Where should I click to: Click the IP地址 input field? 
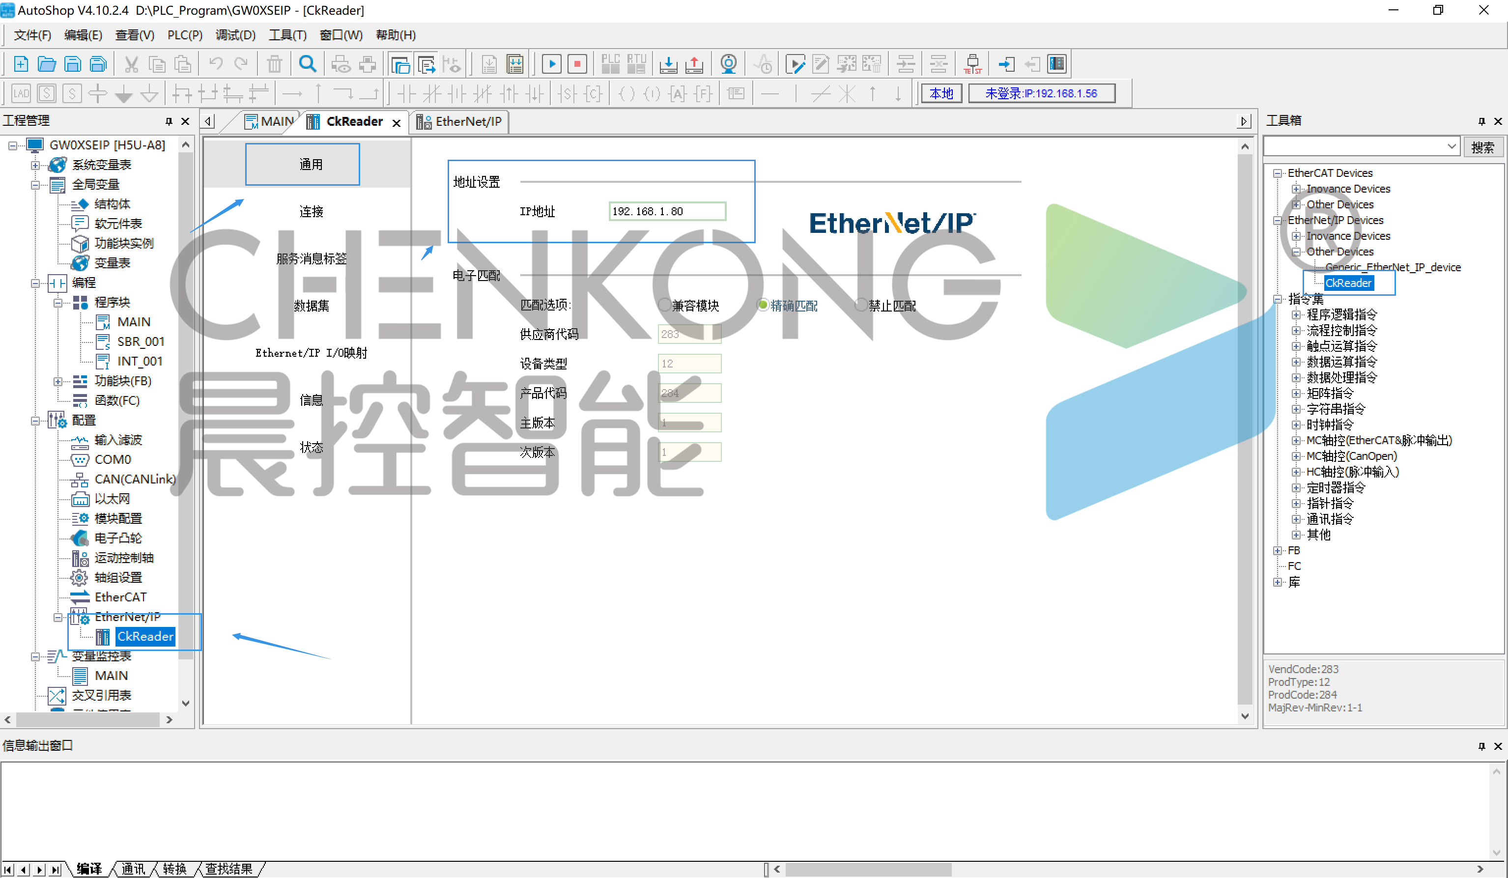coord(667,211)
